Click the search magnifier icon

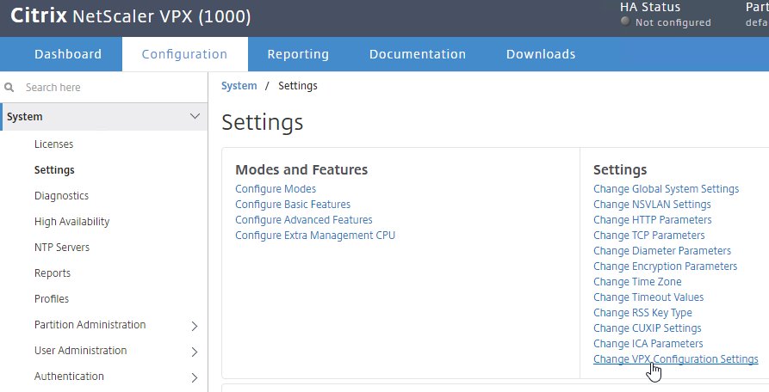click(x=9, y=87)
